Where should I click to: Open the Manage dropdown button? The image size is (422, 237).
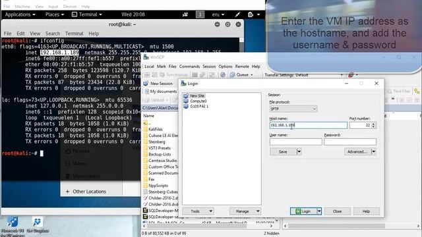(x=245, y=211)
